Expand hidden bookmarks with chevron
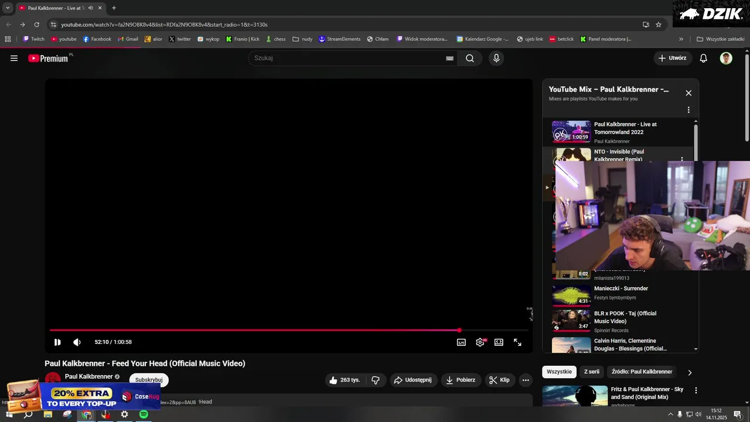This screenshot has height=422, width=750. click(x=681, y=39)
